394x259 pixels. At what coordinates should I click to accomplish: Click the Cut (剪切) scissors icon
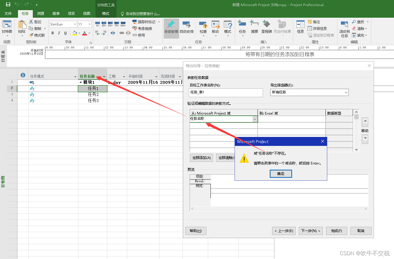[x=31, y=22]
